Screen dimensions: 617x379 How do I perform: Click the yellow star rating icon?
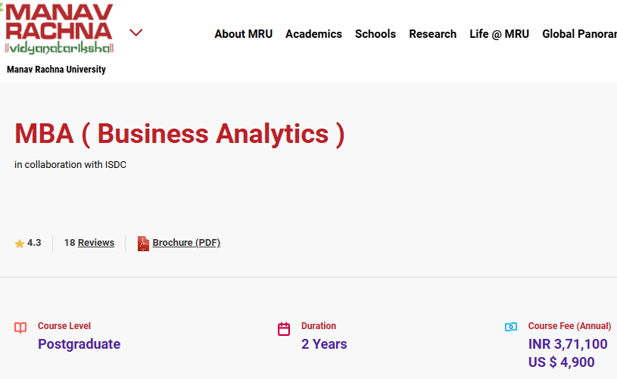pyautogui.click(x=20, y=244)
